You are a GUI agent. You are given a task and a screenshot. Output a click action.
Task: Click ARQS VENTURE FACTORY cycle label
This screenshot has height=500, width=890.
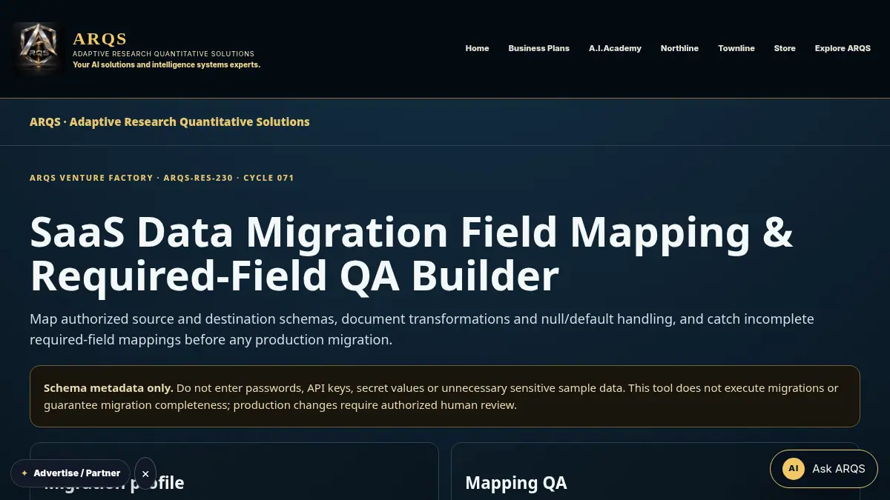162,178
